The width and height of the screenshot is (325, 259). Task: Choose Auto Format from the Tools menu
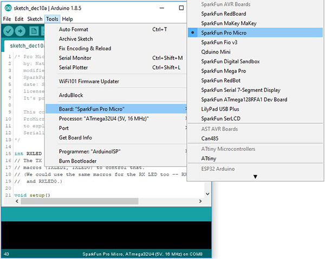[x=73, y=29]
